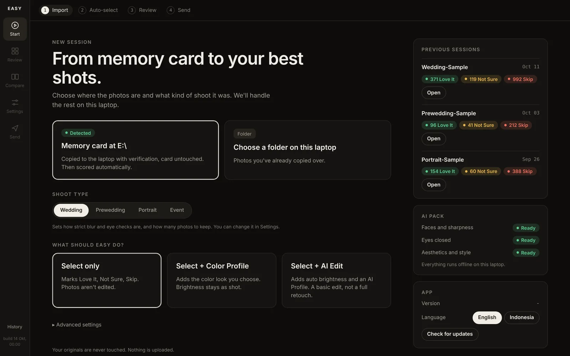The image size is (570, 356).
Task: Click Ready status for Eyes closed
Action: (x=526, y=240)
